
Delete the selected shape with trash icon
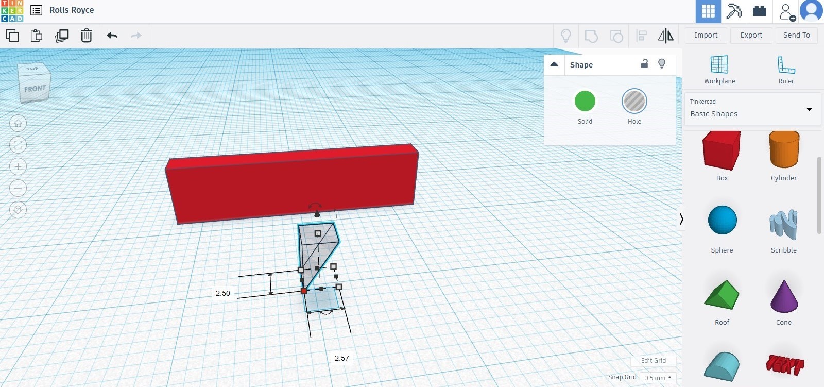87,36
